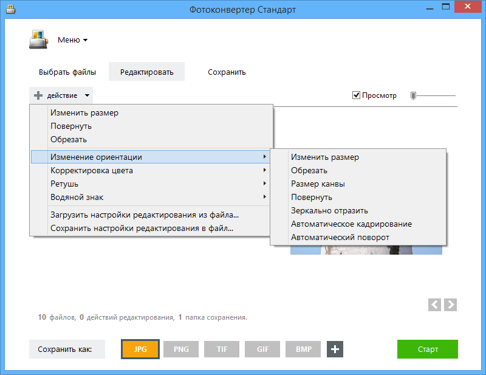
Task: Switch to the Редактировать tab
Action: [146, 72]
